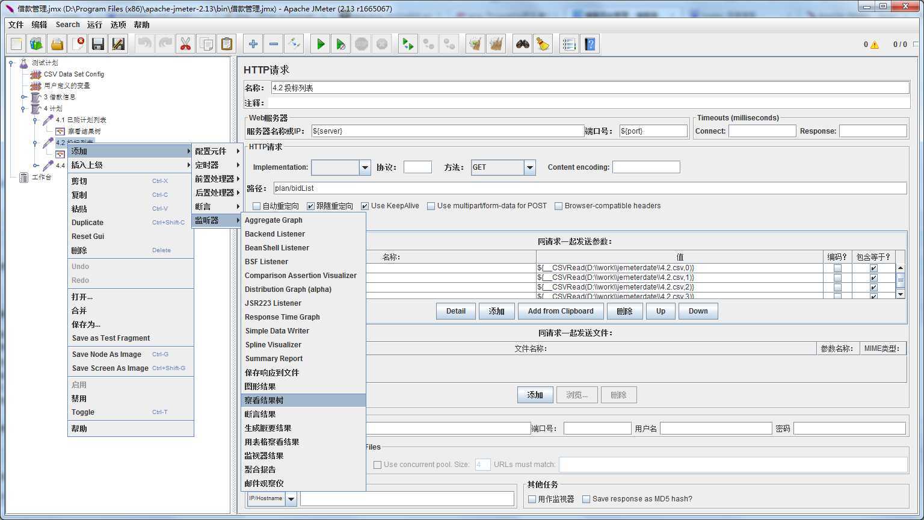
Task: Click Start no pauses toolbar icon
Action: tap(341, 44)
